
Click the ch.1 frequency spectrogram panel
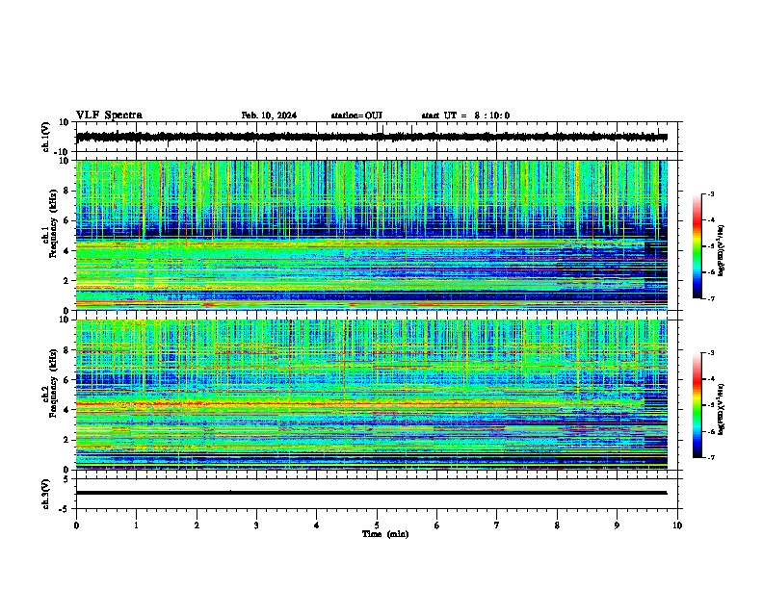pos(379,235)
